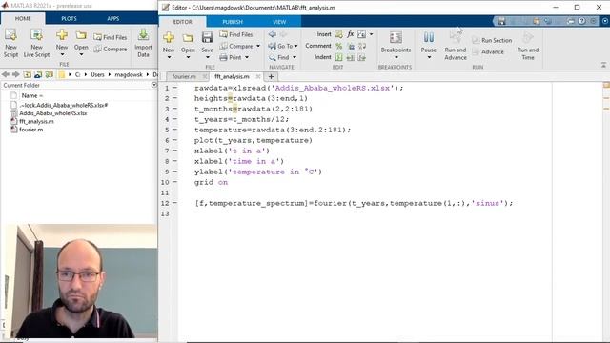Image resolution: width=610 pixels, height=343 pixels.
Task: Expand the dropdown under Pause
Action: 429,57
